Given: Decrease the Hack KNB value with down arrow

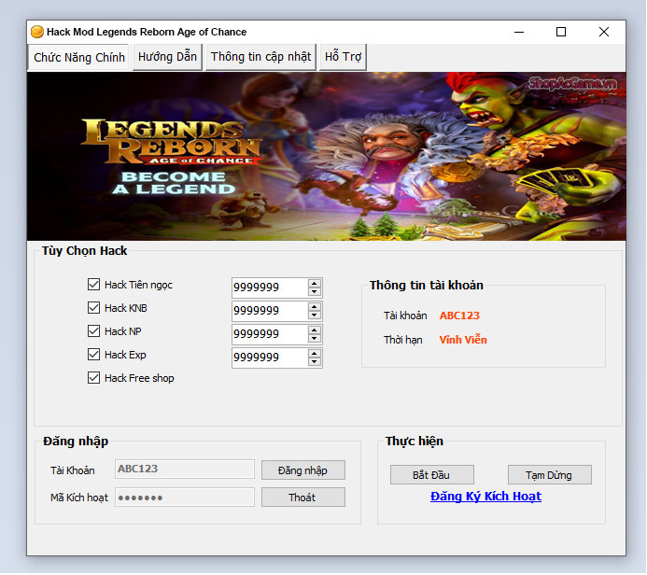Looking at the screenshot, I should [314, 316].
